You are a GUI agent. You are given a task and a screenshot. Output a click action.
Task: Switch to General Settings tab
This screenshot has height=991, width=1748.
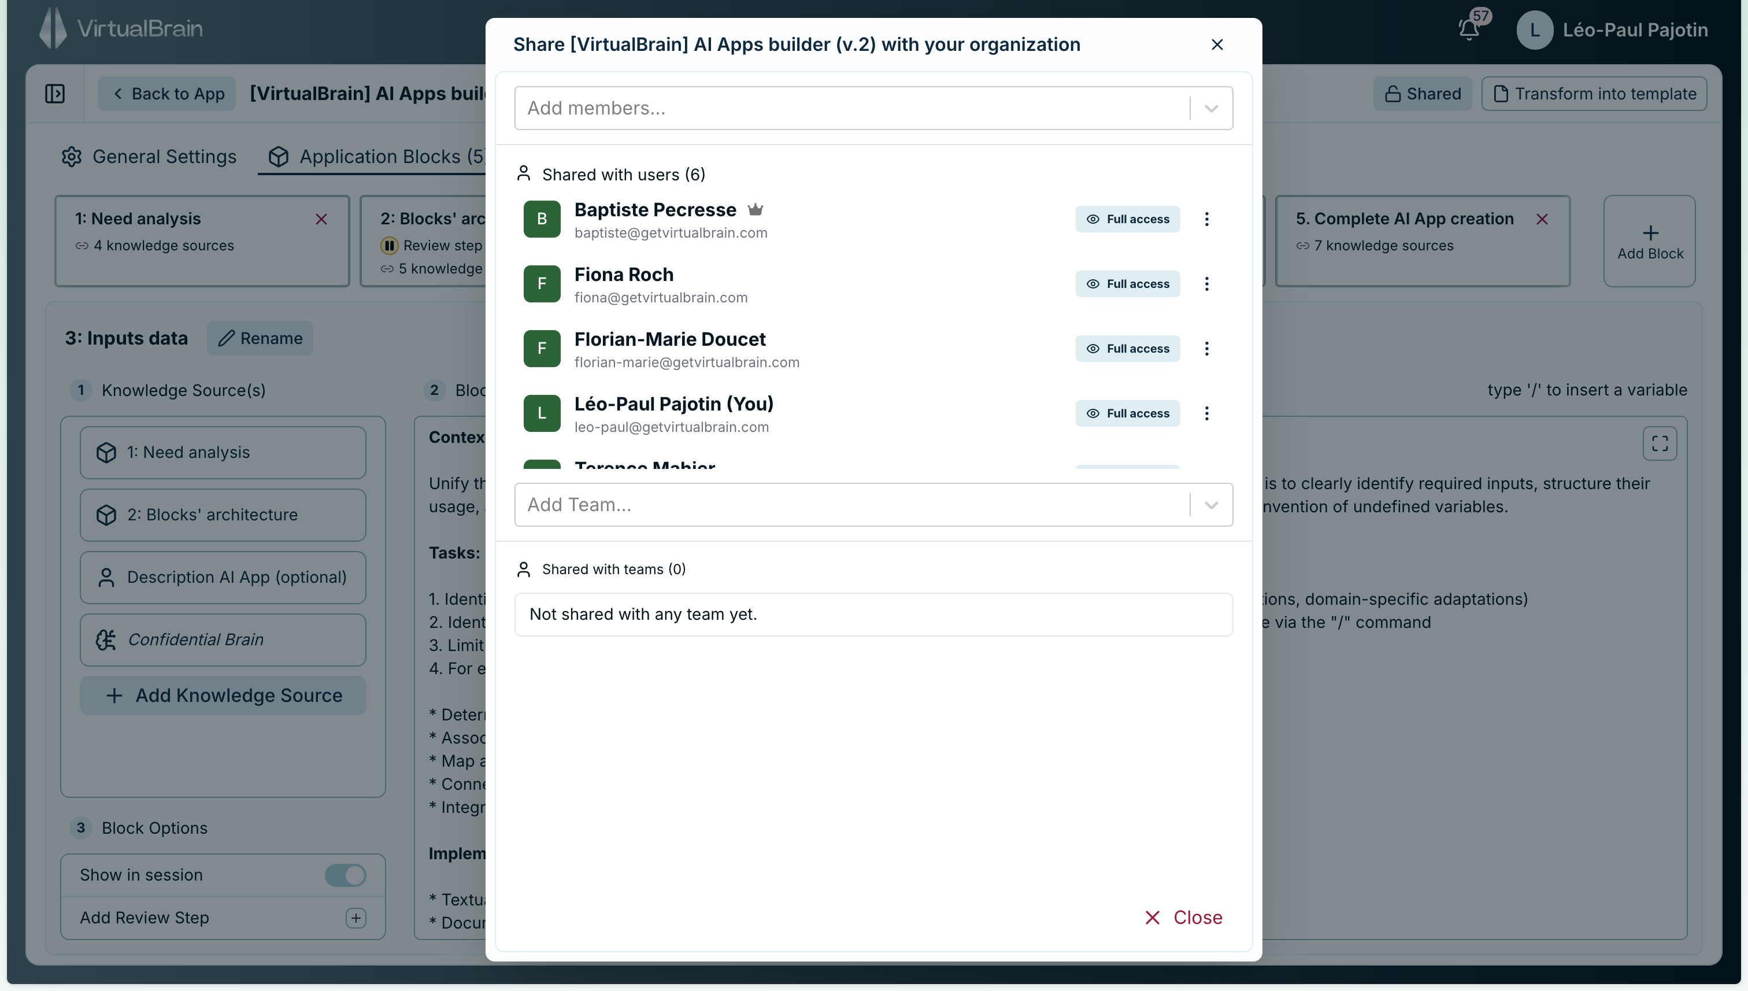(x=149, y=157)
